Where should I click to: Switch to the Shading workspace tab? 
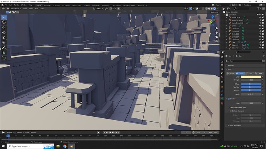pos(87,5)
